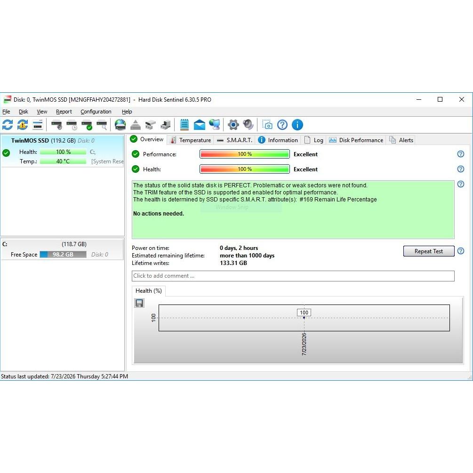Click the Refresh (blue arrows) toolbar icon
Screen dimensions: 473x473
(8, 125)
